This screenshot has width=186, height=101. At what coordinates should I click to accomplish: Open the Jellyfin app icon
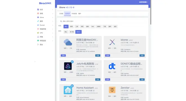pyautogui.click(x=68, y=66)
